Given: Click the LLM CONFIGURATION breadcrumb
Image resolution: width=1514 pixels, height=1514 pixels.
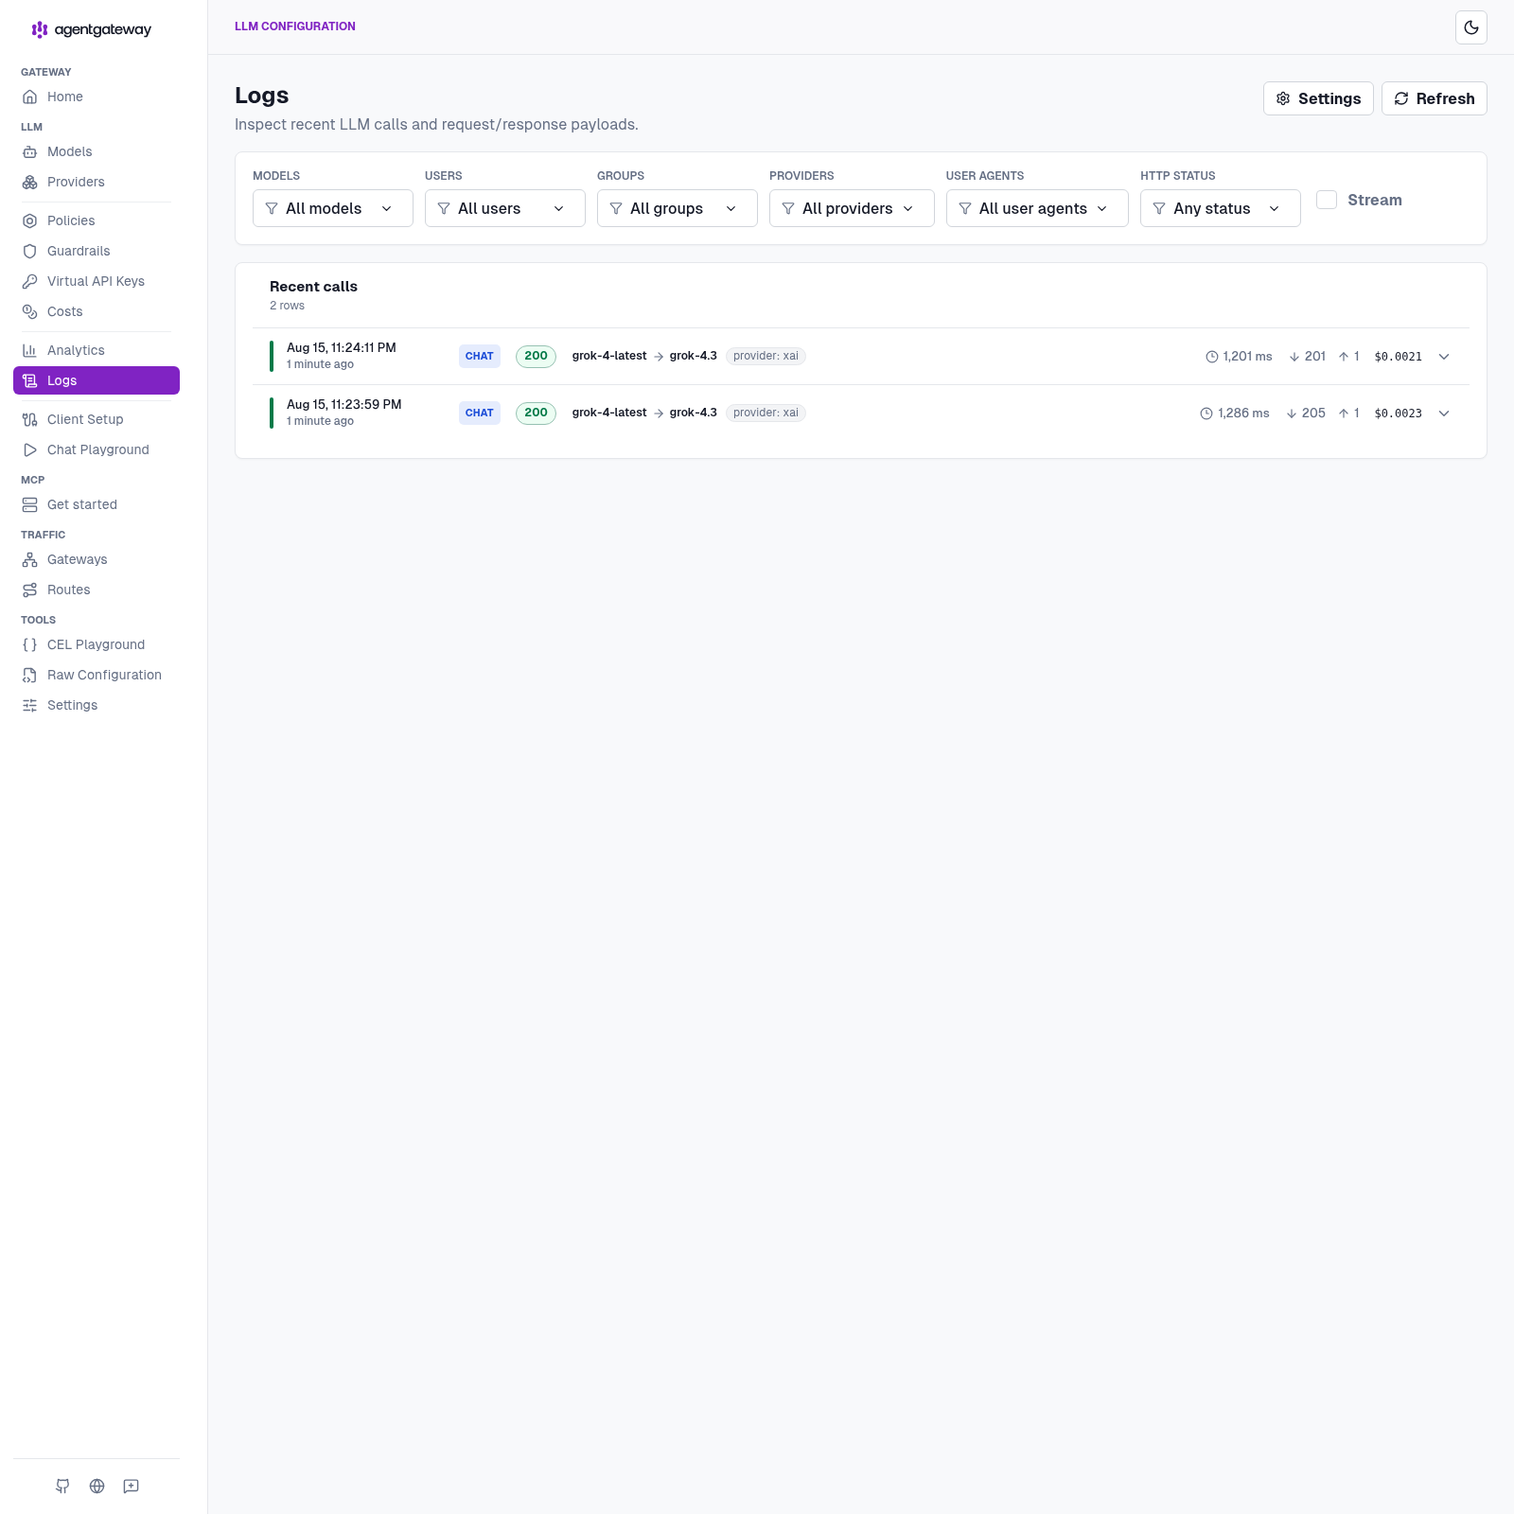Looking at the screenshot, I should coord(295,26).
